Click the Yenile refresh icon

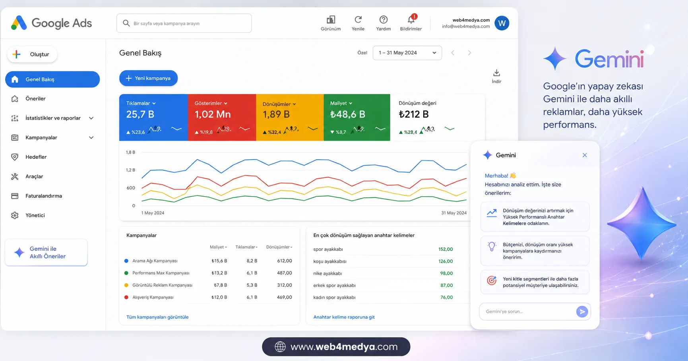[358, 19]
